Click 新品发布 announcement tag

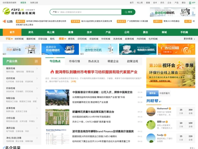point(121,21)
